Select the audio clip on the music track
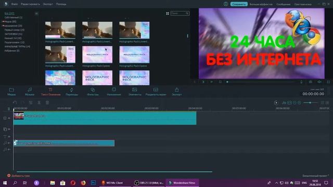 (64, 143)
